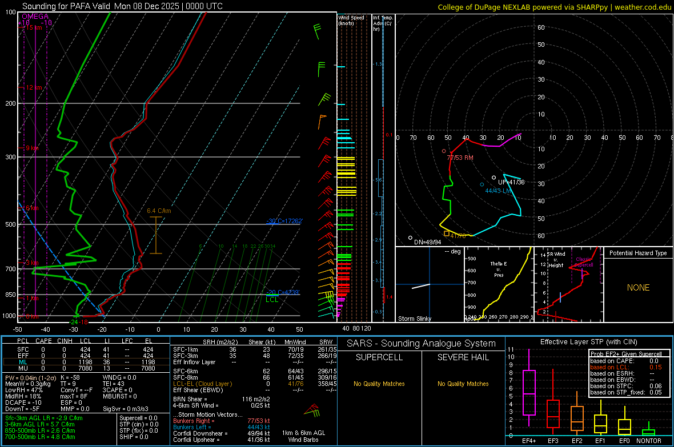Select the ML parcel row
Screen dimensions: 674x447
click(x=85, y=362)
